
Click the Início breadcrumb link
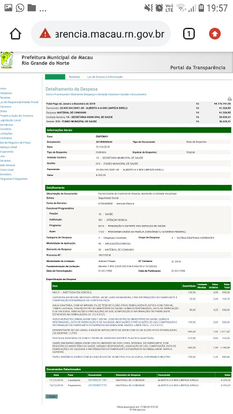pos(49,94)
